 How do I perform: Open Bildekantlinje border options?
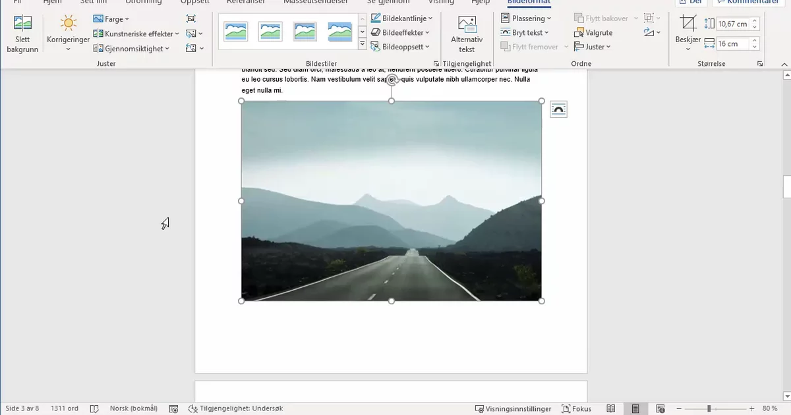402,18
